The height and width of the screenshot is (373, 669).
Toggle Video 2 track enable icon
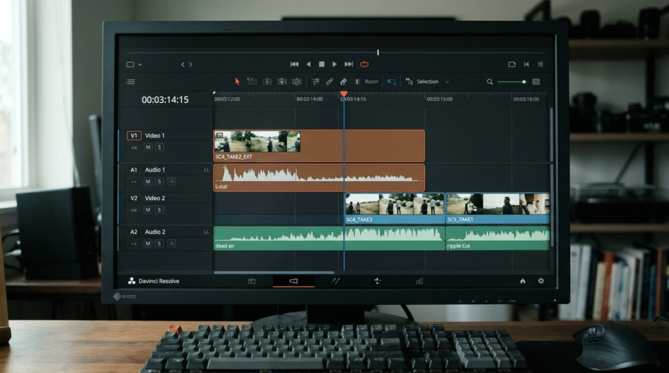click(134, 210)
